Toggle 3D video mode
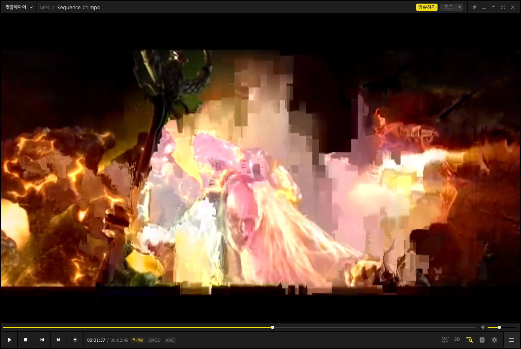 (x=457, y=340)
